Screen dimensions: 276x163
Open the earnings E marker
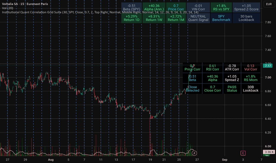(243, 153)
